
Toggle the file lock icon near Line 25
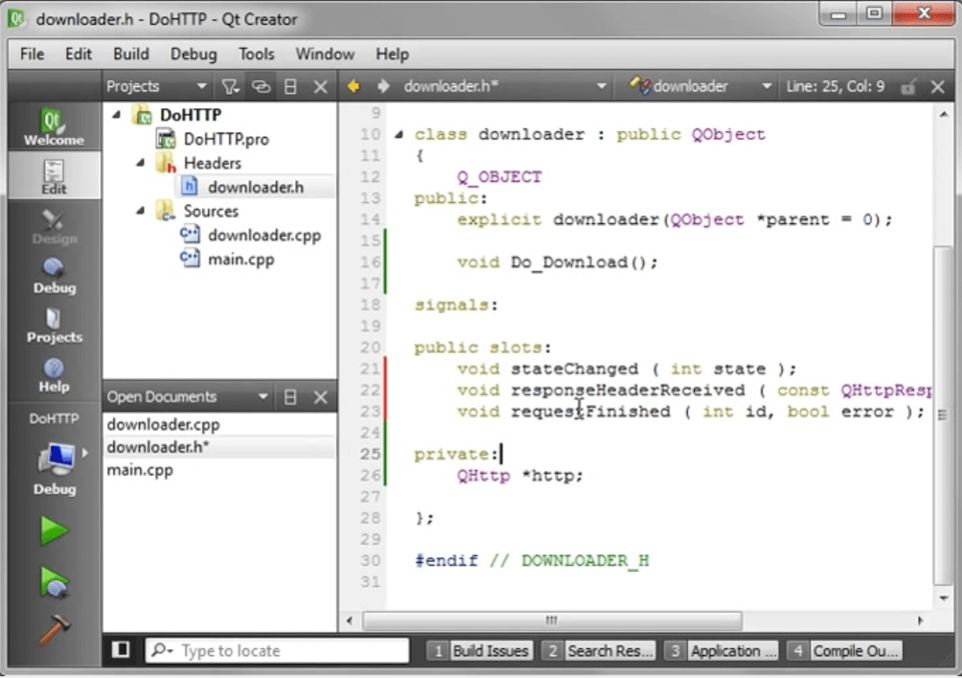click(x=910, y=85)
